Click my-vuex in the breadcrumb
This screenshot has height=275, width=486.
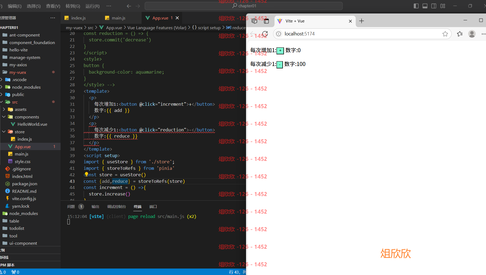coord(74,28)
